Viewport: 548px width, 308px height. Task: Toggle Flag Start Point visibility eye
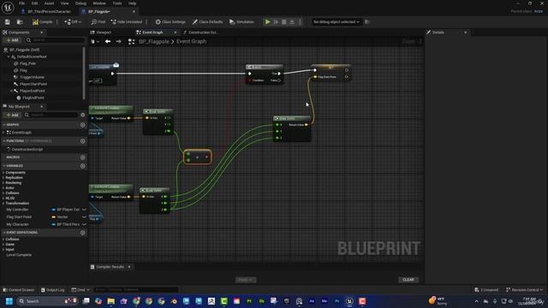[84, 217]
